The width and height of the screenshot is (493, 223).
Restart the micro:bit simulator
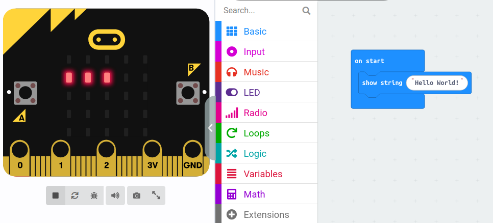[x=75, y=196]
